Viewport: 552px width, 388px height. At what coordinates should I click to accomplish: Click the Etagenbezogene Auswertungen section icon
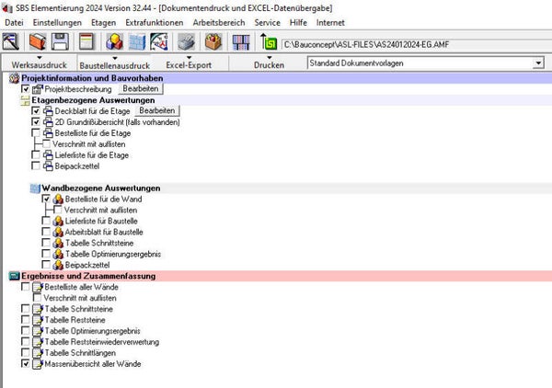[x=25, y=100]
